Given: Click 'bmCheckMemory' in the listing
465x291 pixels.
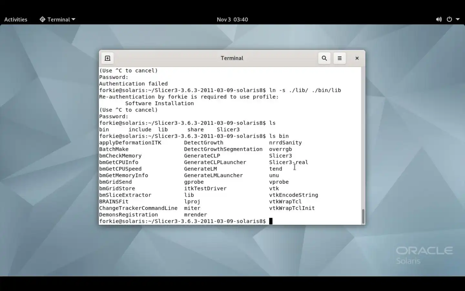Looking at the screenshot, I should coord(120,156).
